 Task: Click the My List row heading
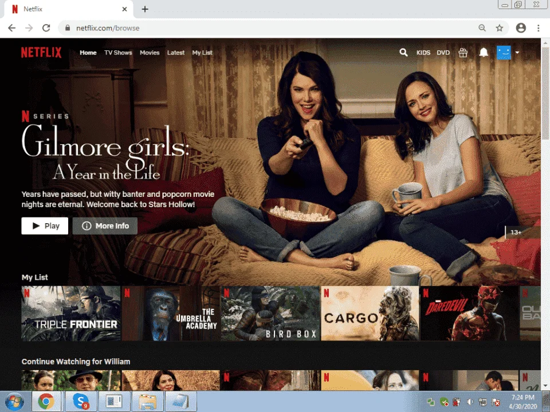[x=35, y=277]
